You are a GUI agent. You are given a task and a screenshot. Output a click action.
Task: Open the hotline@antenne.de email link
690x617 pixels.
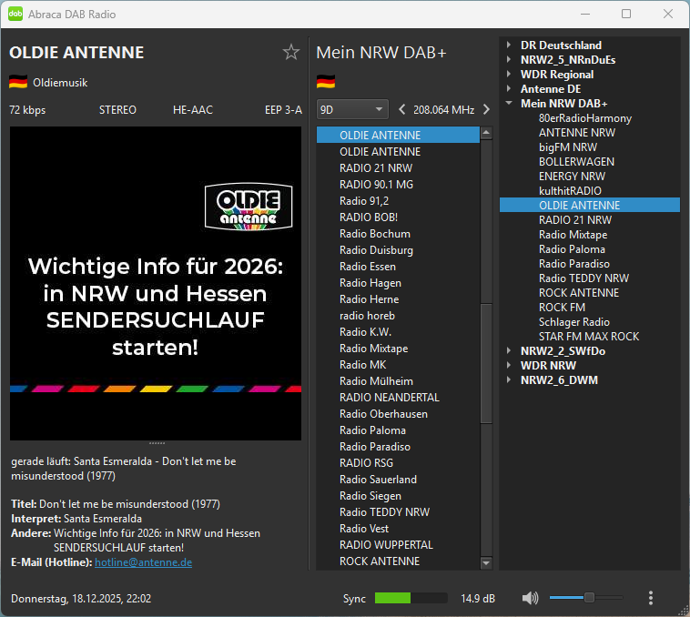pyautogui.click(x=143, y=562)
